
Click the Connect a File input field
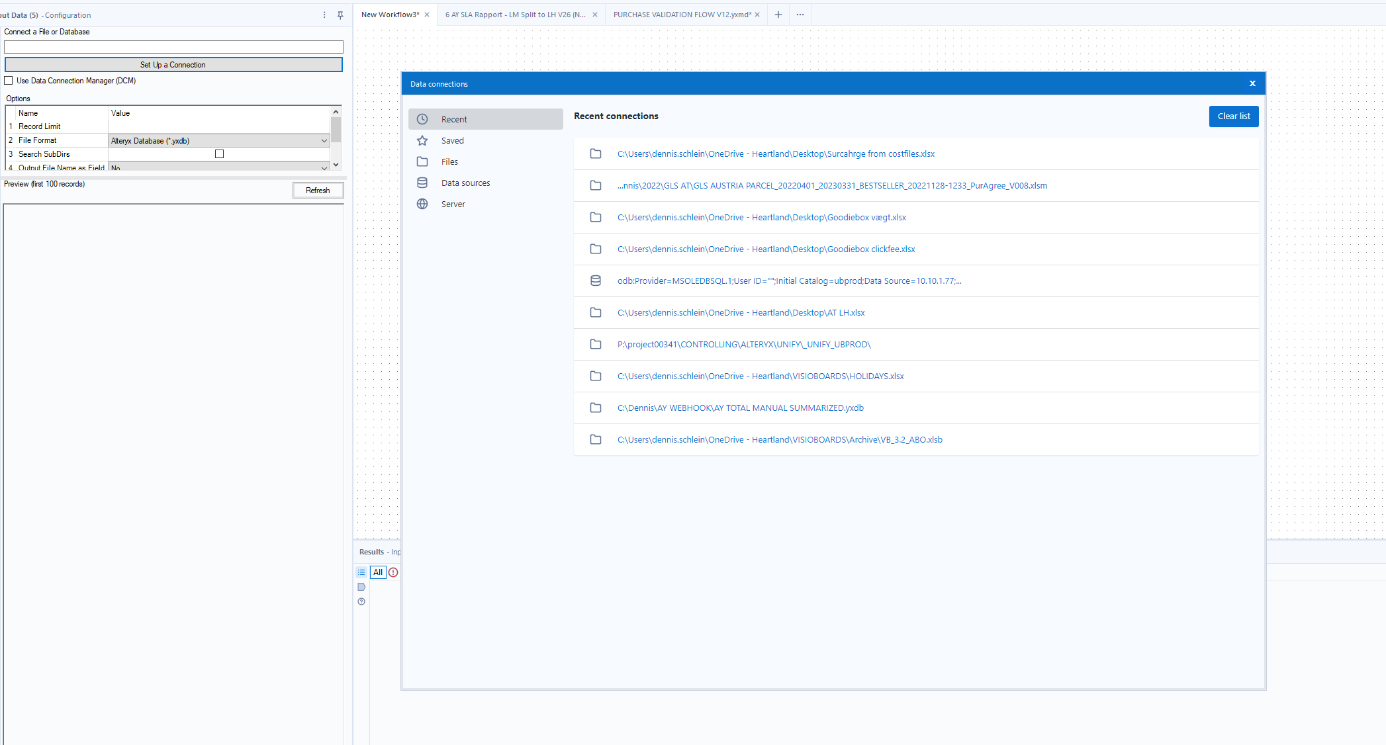pos(173,47)
